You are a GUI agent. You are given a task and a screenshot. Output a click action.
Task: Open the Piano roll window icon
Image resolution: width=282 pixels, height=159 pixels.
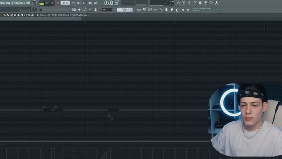145,10
